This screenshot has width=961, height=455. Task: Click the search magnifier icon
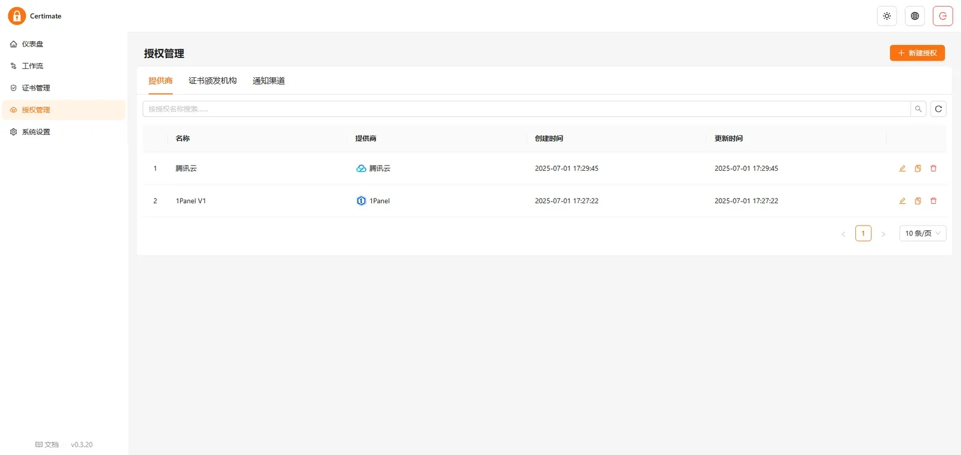pos(918,109)
